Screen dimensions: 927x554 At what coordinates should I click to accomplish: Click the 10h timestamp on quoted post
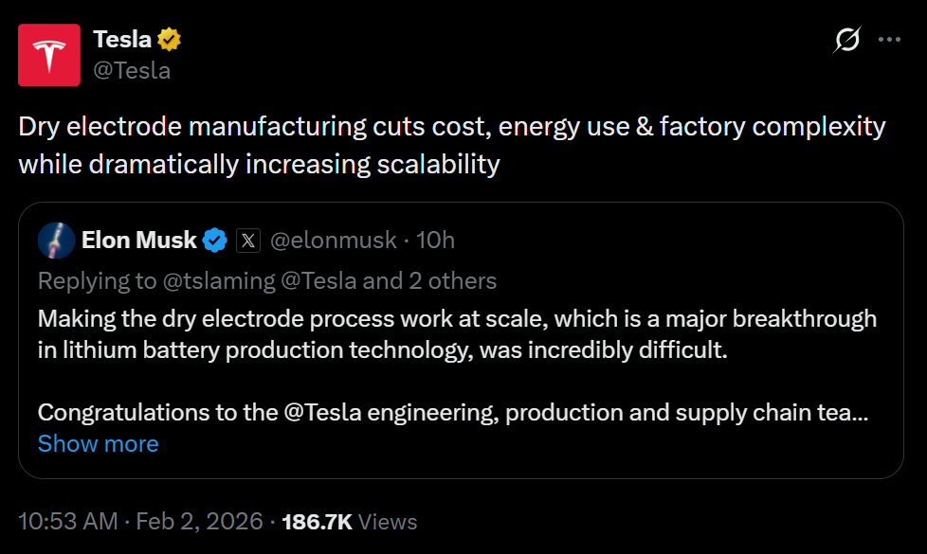pos(436,241)
